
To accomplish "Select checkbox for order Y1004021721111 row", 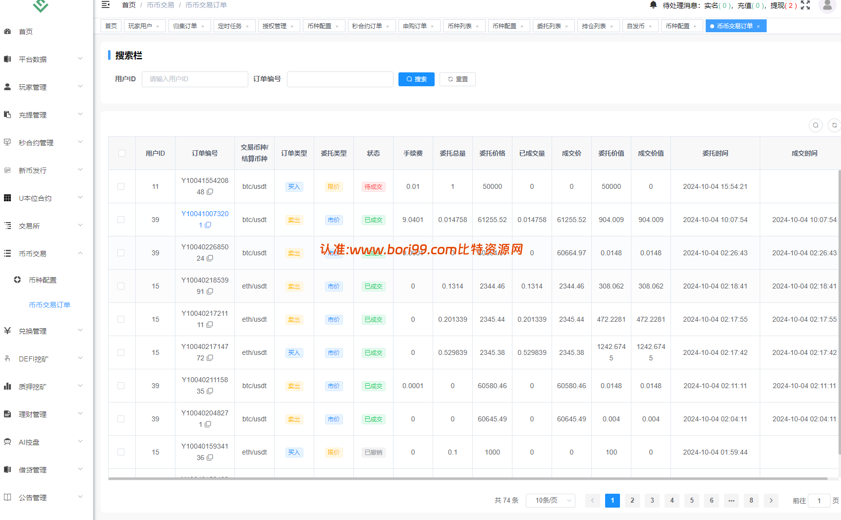I will coord(121,319).
